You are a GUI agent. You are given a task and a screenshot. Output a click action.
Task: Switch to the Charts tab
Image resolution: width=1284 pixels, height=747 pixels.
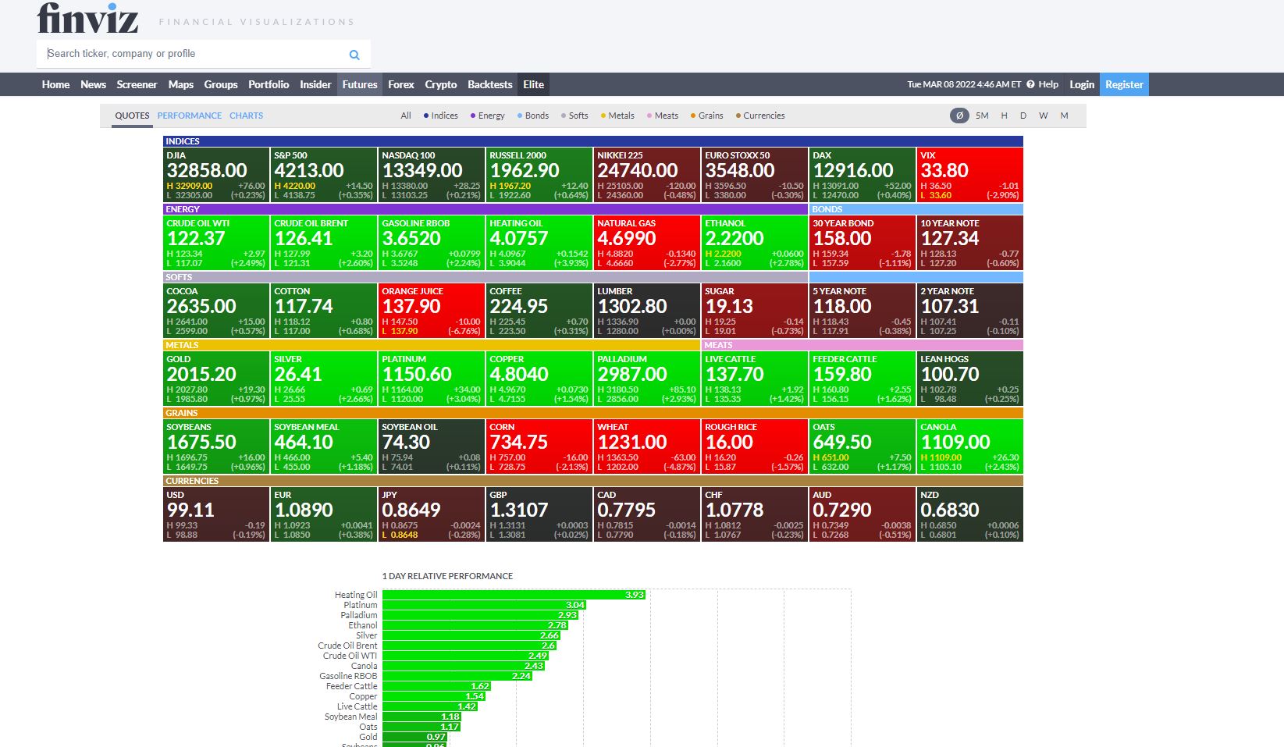point(246,116)
